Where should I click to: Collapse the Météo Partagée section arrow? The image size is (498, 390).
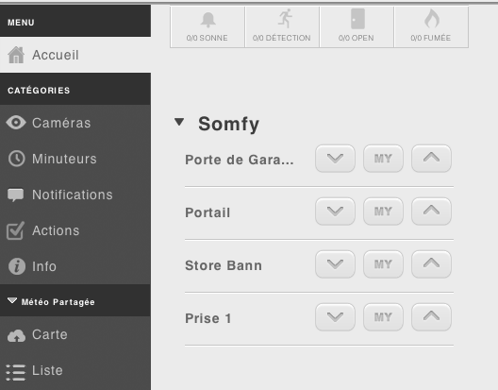click(12, 300)
